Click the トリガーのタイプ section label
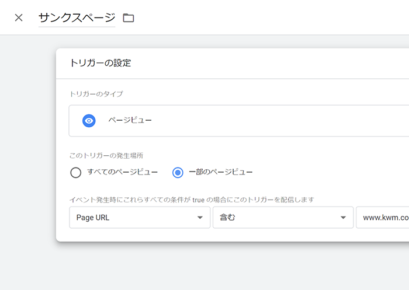 (96, 94)
